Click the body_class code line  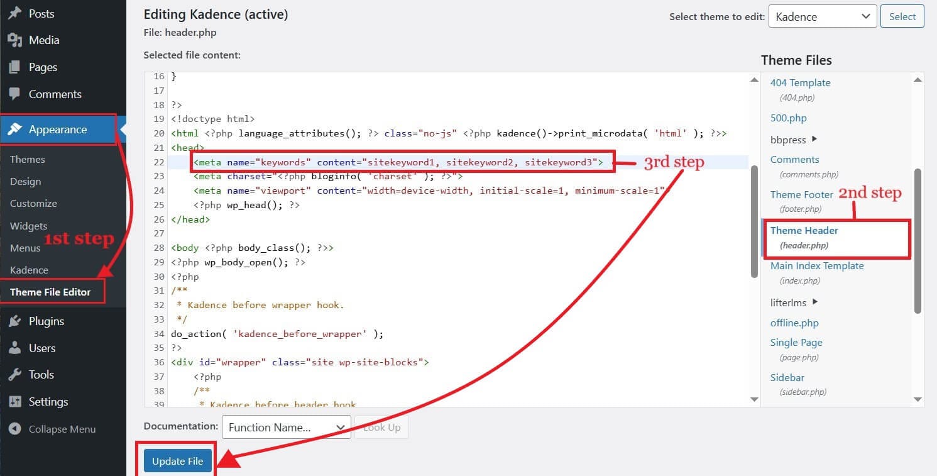coord(252,248)
